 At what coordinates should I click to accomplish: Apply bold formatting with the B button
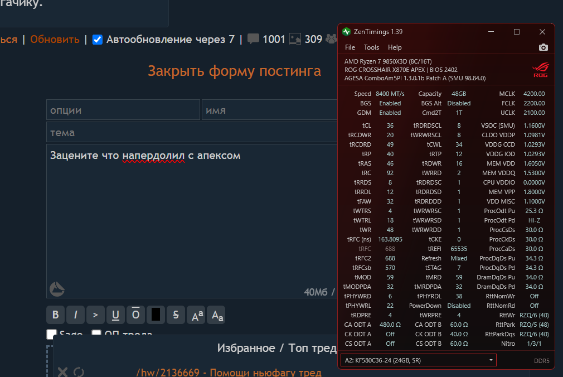[56, 315]
